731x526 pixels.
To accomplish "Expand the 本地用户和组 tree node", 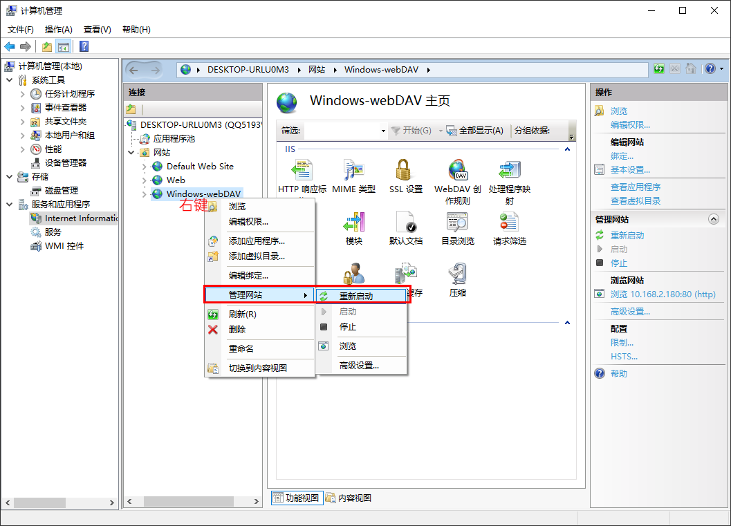I will click(x=22, y=135).
